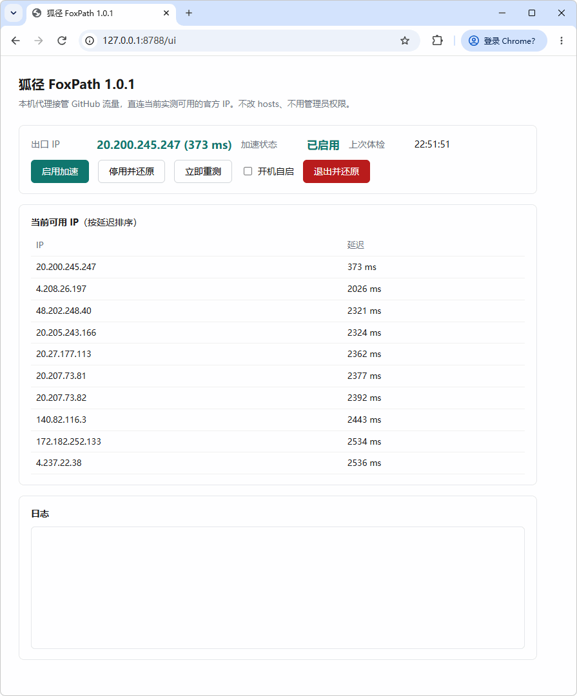This screenshot has width=577, height=696.
Task: Click the 狐径 FoxPath 1.0.1 page heading
Action: point(77,84)
